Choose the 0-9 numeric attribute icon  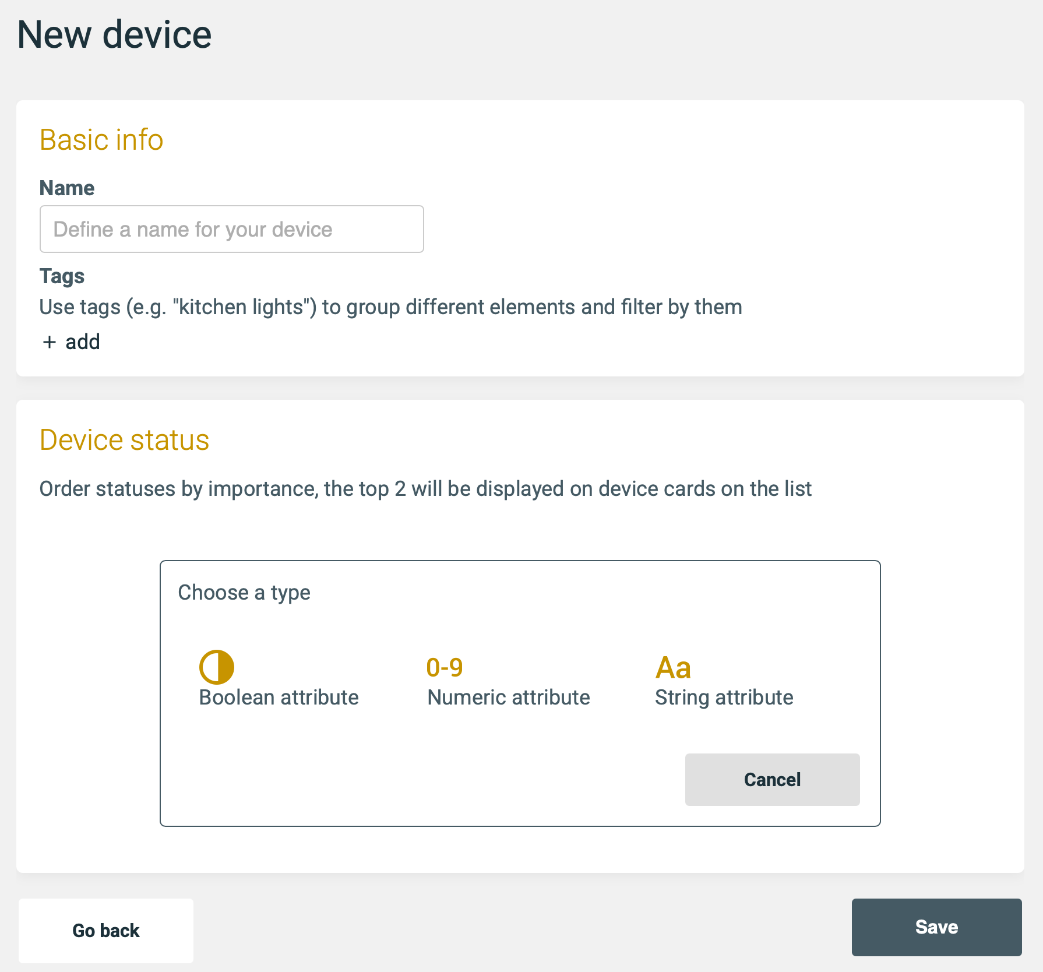click(445, 668)
